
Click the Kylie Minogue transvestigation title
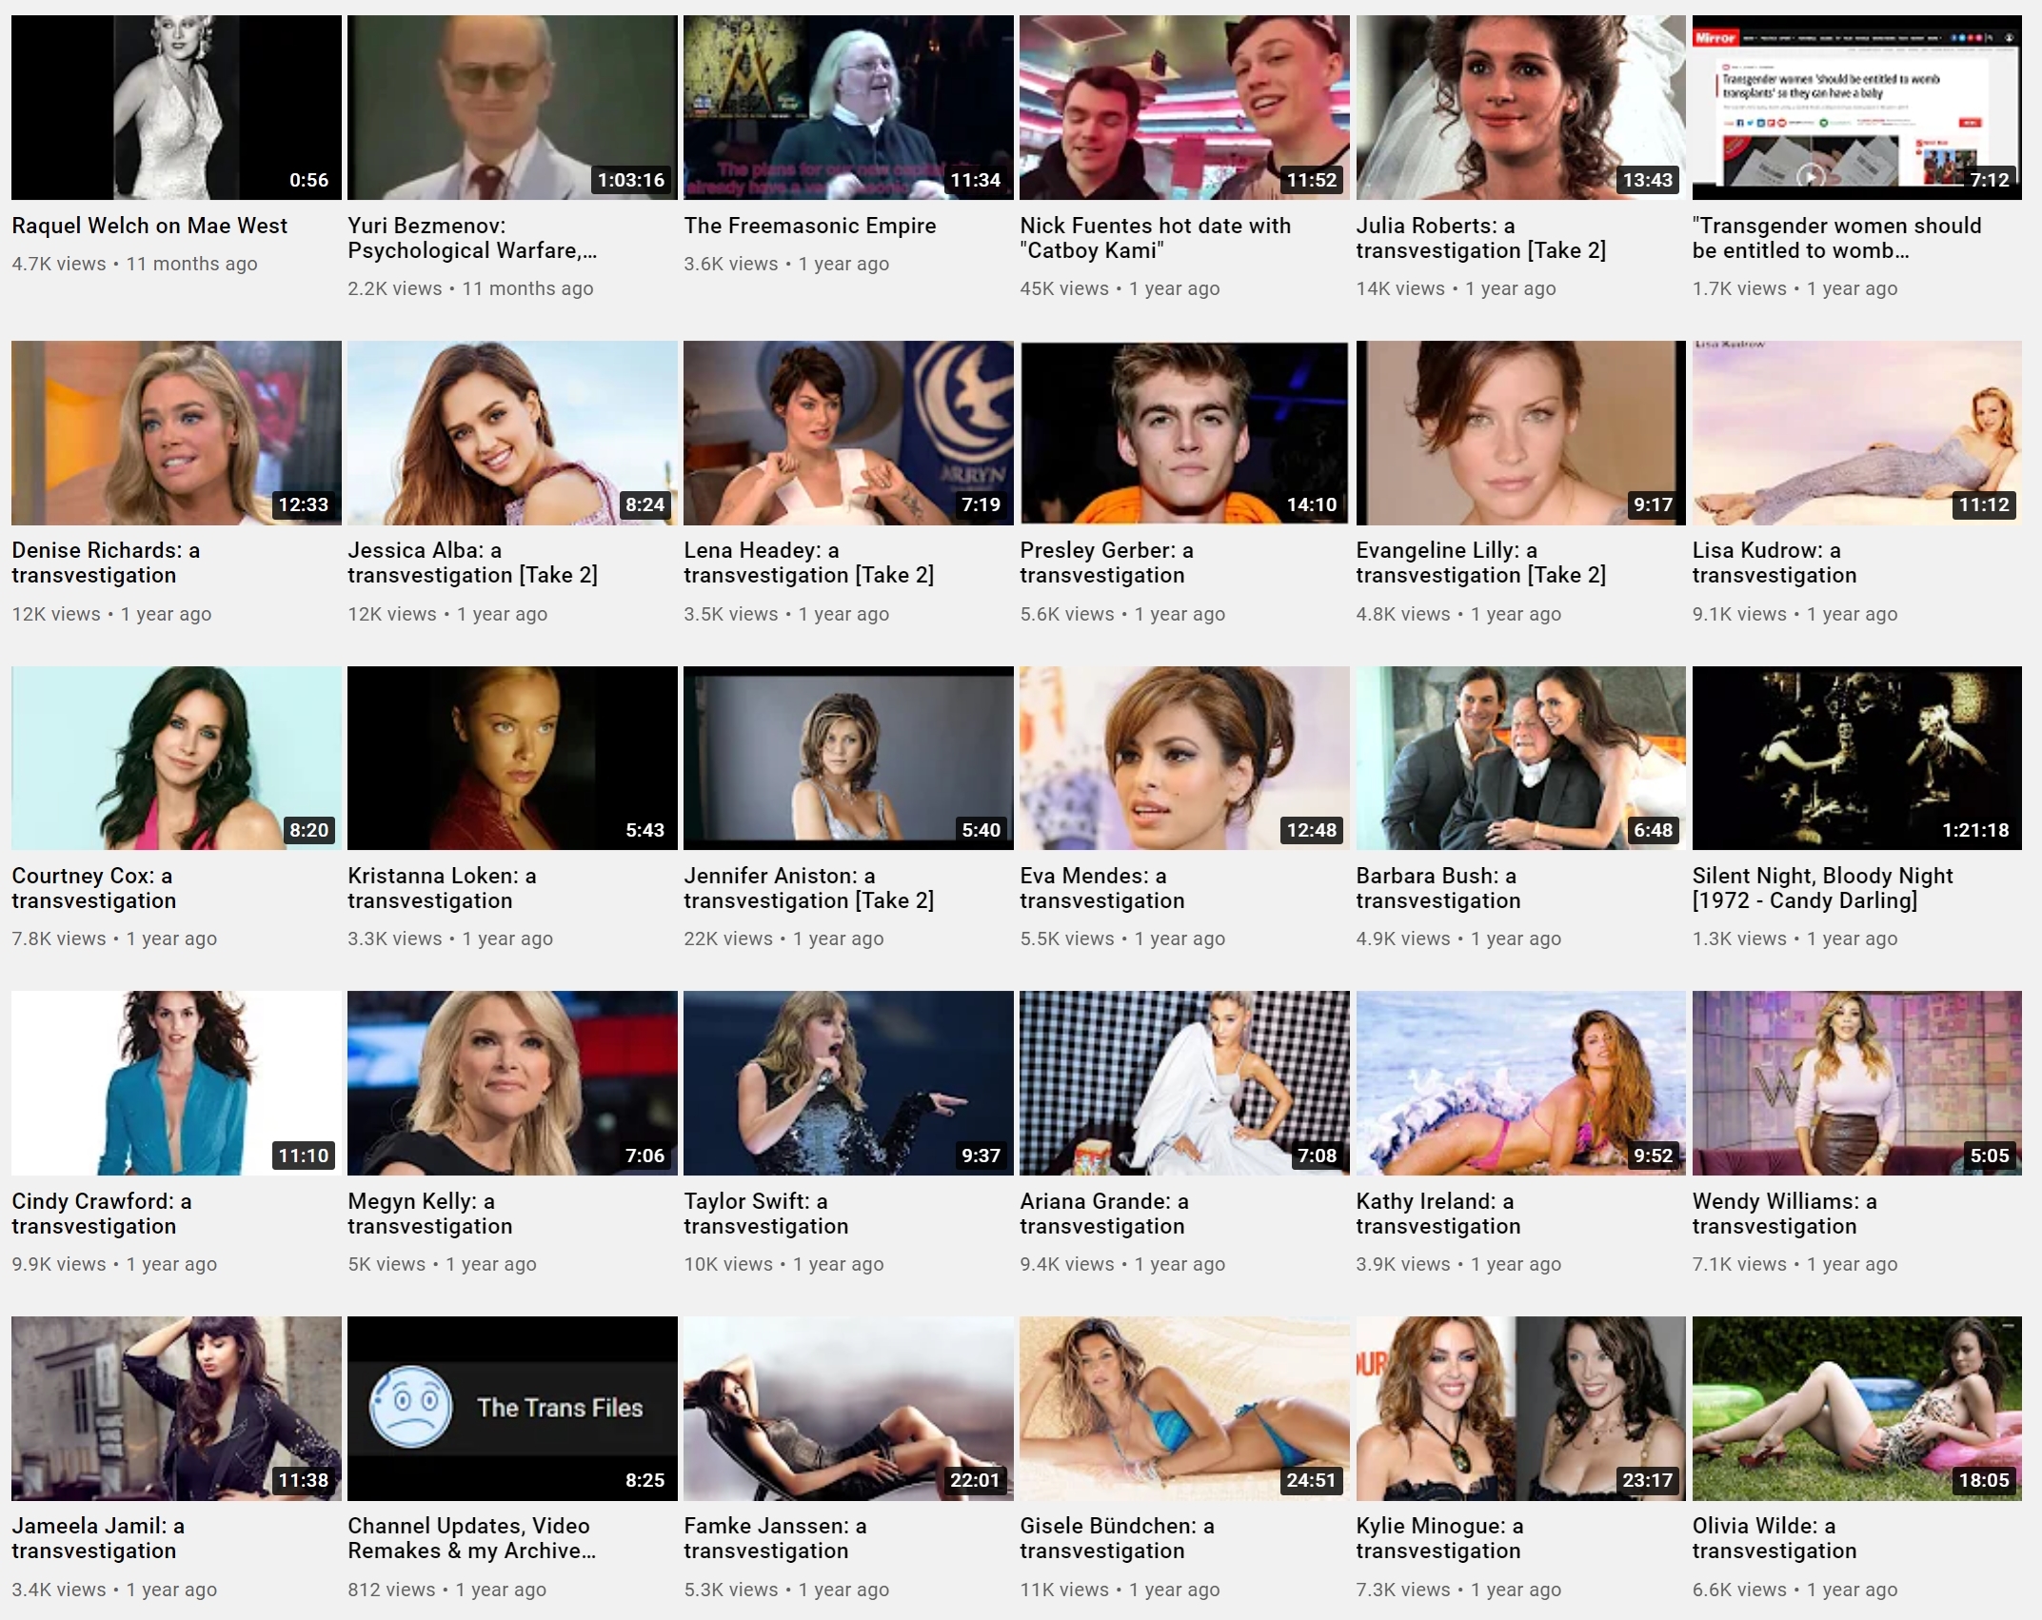(1439, 1538)
